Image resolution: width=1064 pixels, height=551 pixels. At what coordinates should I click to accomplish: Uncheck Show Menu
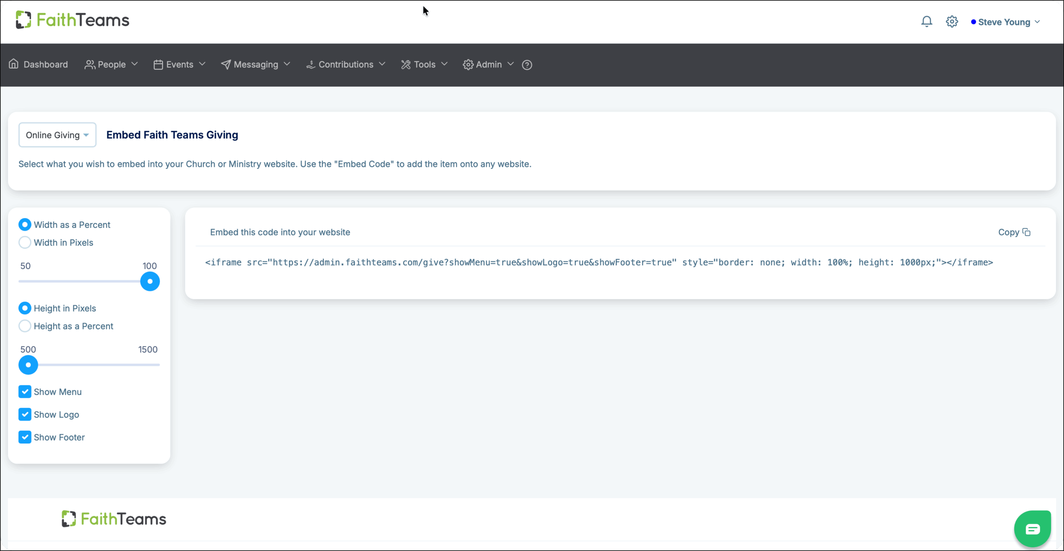pyautogui.click(x=25, y=392)
